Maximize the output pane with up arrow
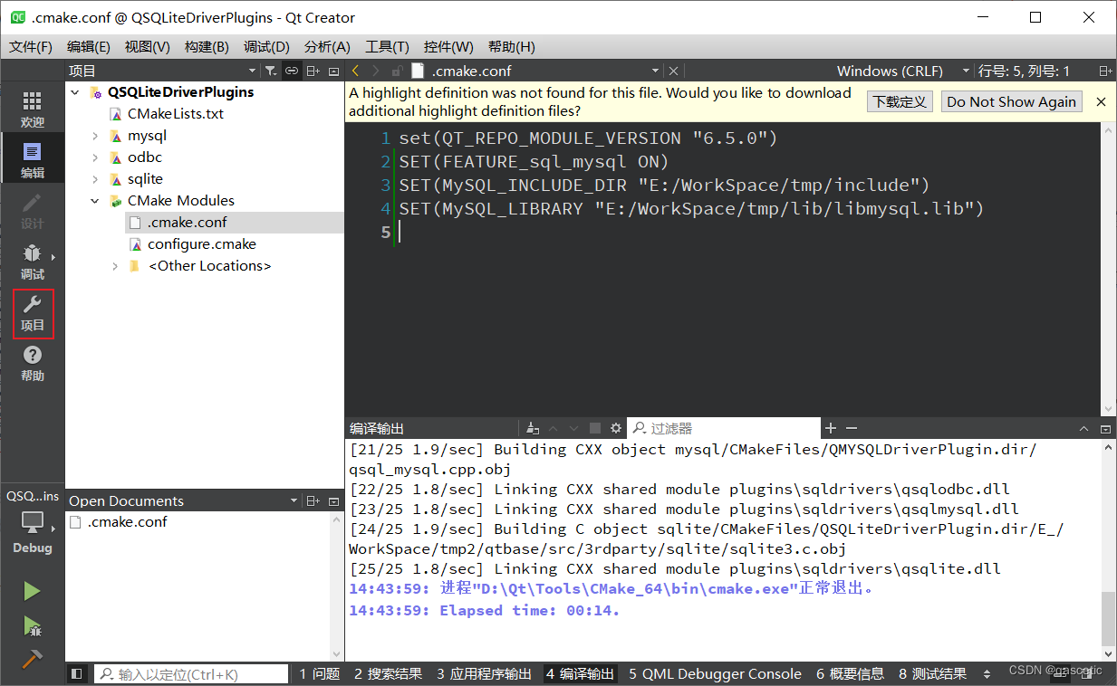This screenshot has width=1117, height=686. tap(1083, 428)
